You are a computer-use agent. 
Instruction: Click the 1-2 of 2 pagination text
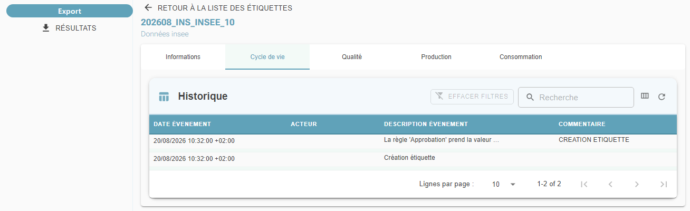click(549, 184)
